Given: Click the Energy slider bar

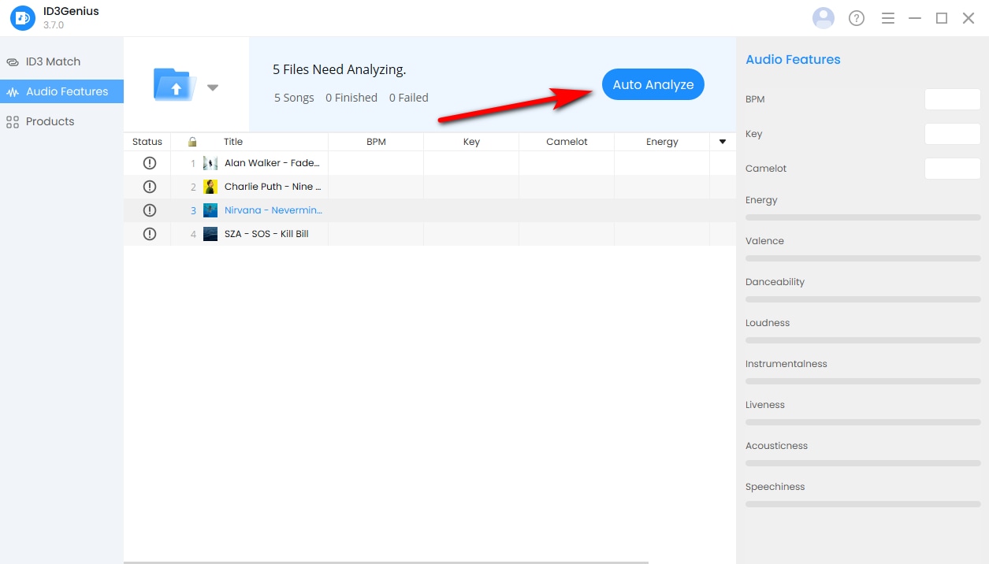Looking at the screenshot, I should click(x=863, y=217).
